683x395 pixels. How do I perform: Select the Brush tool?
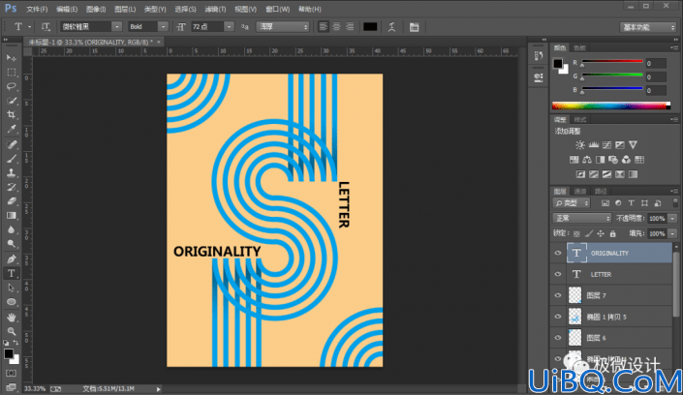pos(12,159)
